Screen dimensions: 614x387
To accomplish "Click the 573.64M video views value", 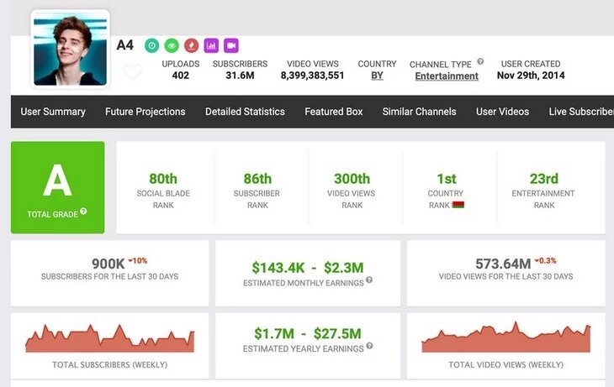I will pyautogui.click(x=503, y=264).
